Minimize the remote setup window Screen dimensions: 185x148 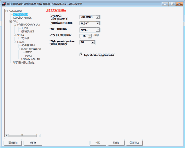(x=165, y=4)
